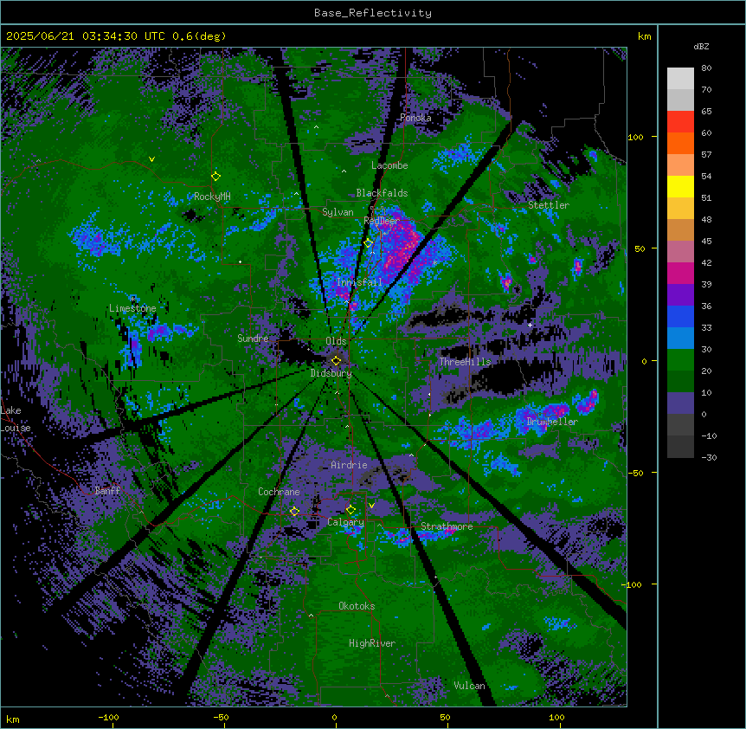
Task: Click the Didsbury label
Action: pyautogui.click(x=331, y=373)
